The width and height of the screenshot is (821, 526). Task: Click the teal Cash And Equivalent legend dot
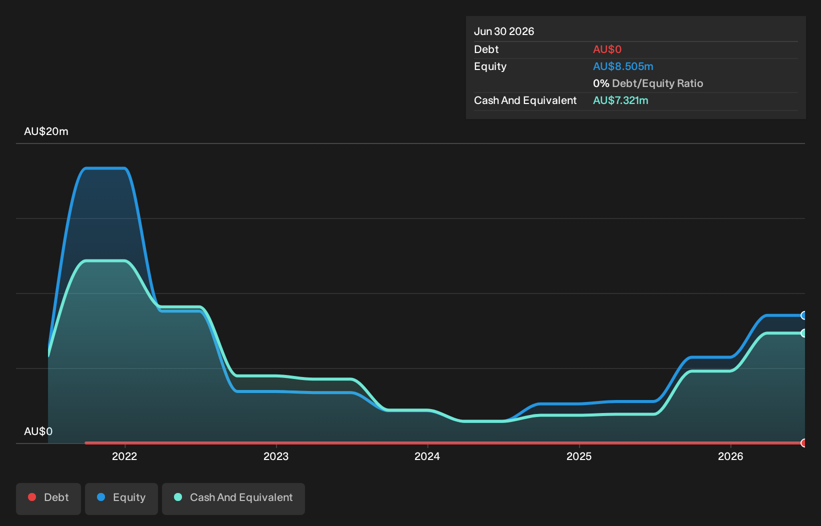pos(178,497)
